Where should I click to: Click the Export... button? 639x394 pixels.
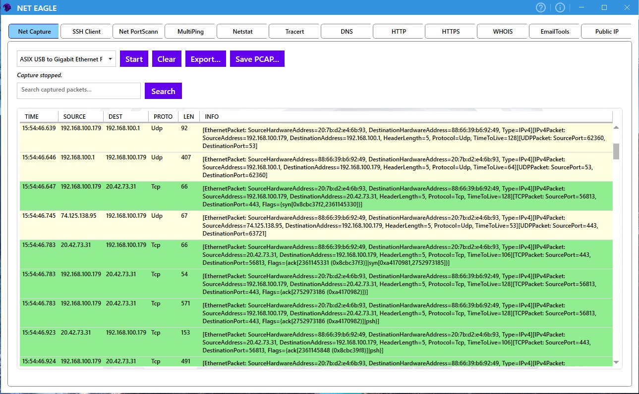tap(206, 59)
